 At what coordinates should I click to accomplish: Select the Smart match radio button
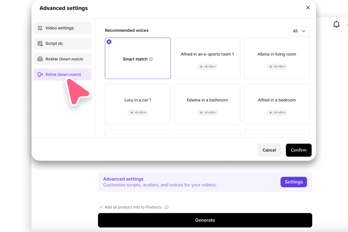pos(109,42)
